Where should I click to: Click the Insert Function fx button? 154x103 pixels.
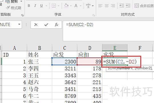point(56,25)
